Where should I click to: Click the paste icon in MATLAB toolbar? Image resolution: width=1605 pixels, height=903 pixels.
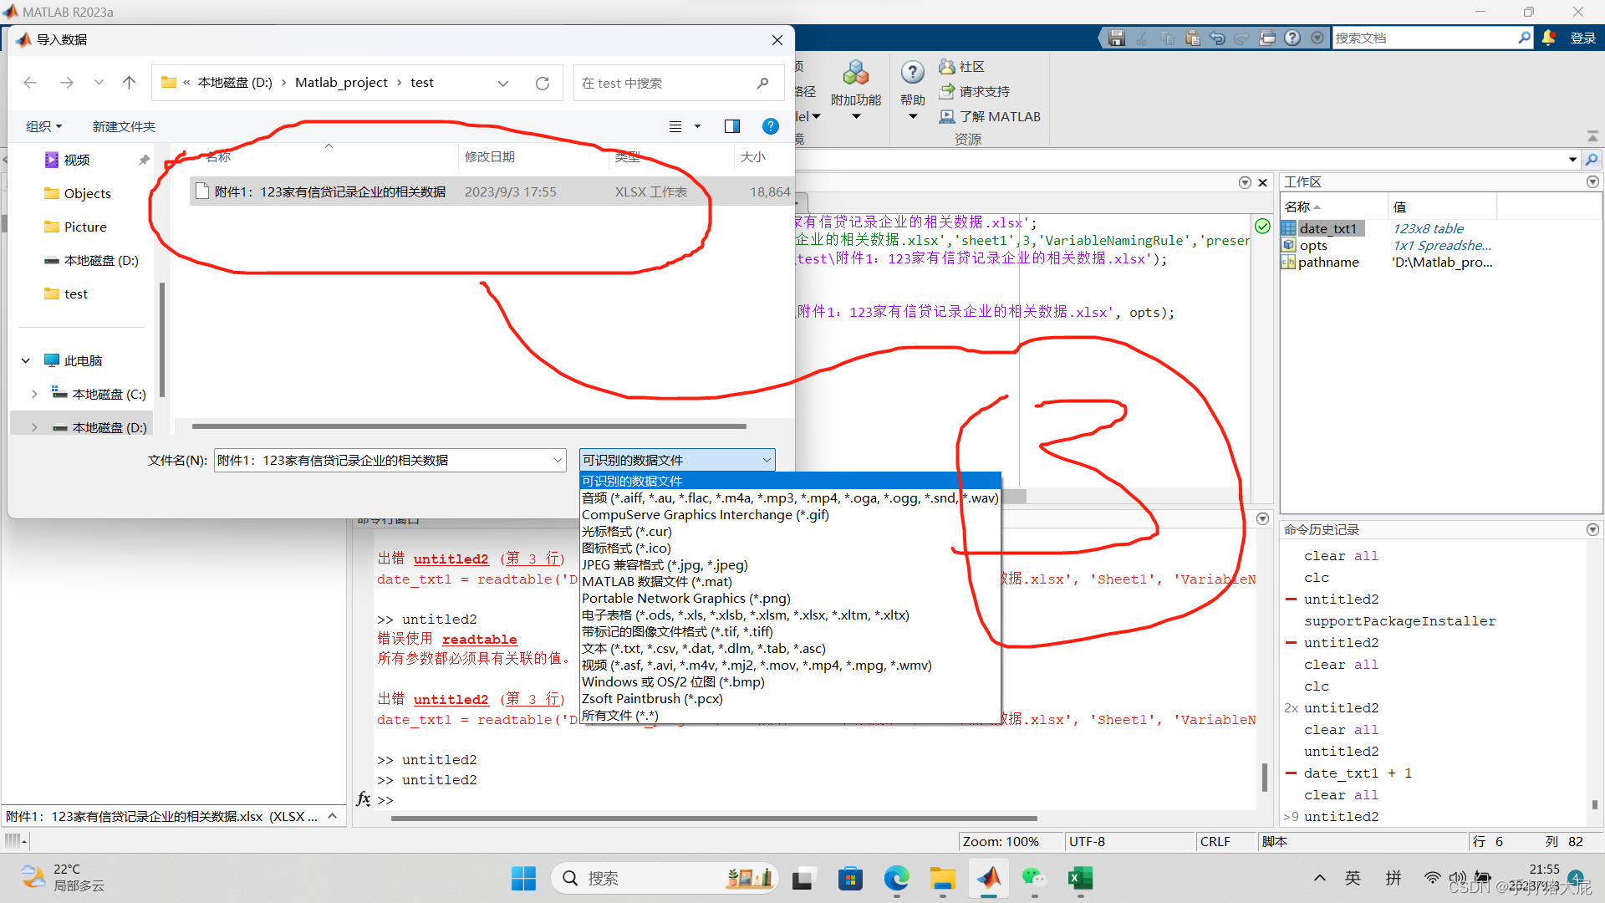(1193, 38)
